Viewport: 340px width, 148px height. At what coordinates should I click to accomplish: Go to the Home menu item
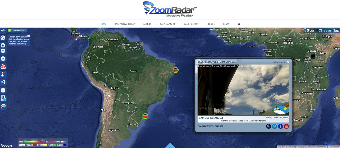pos(103,24)
